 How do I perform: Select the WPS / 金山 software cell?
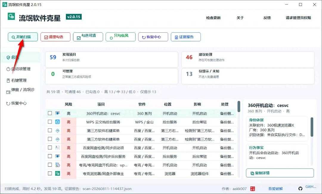[144, 122]
